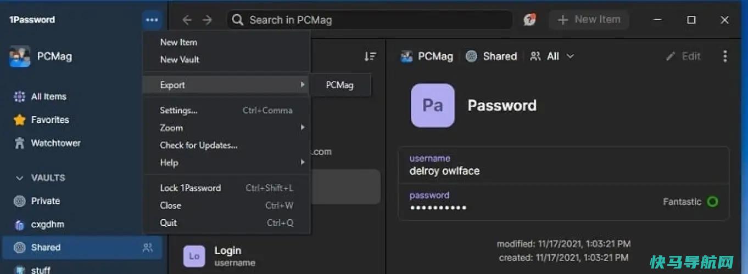
Task: Focus the Search in PCMag field
Action: point(370,20)
